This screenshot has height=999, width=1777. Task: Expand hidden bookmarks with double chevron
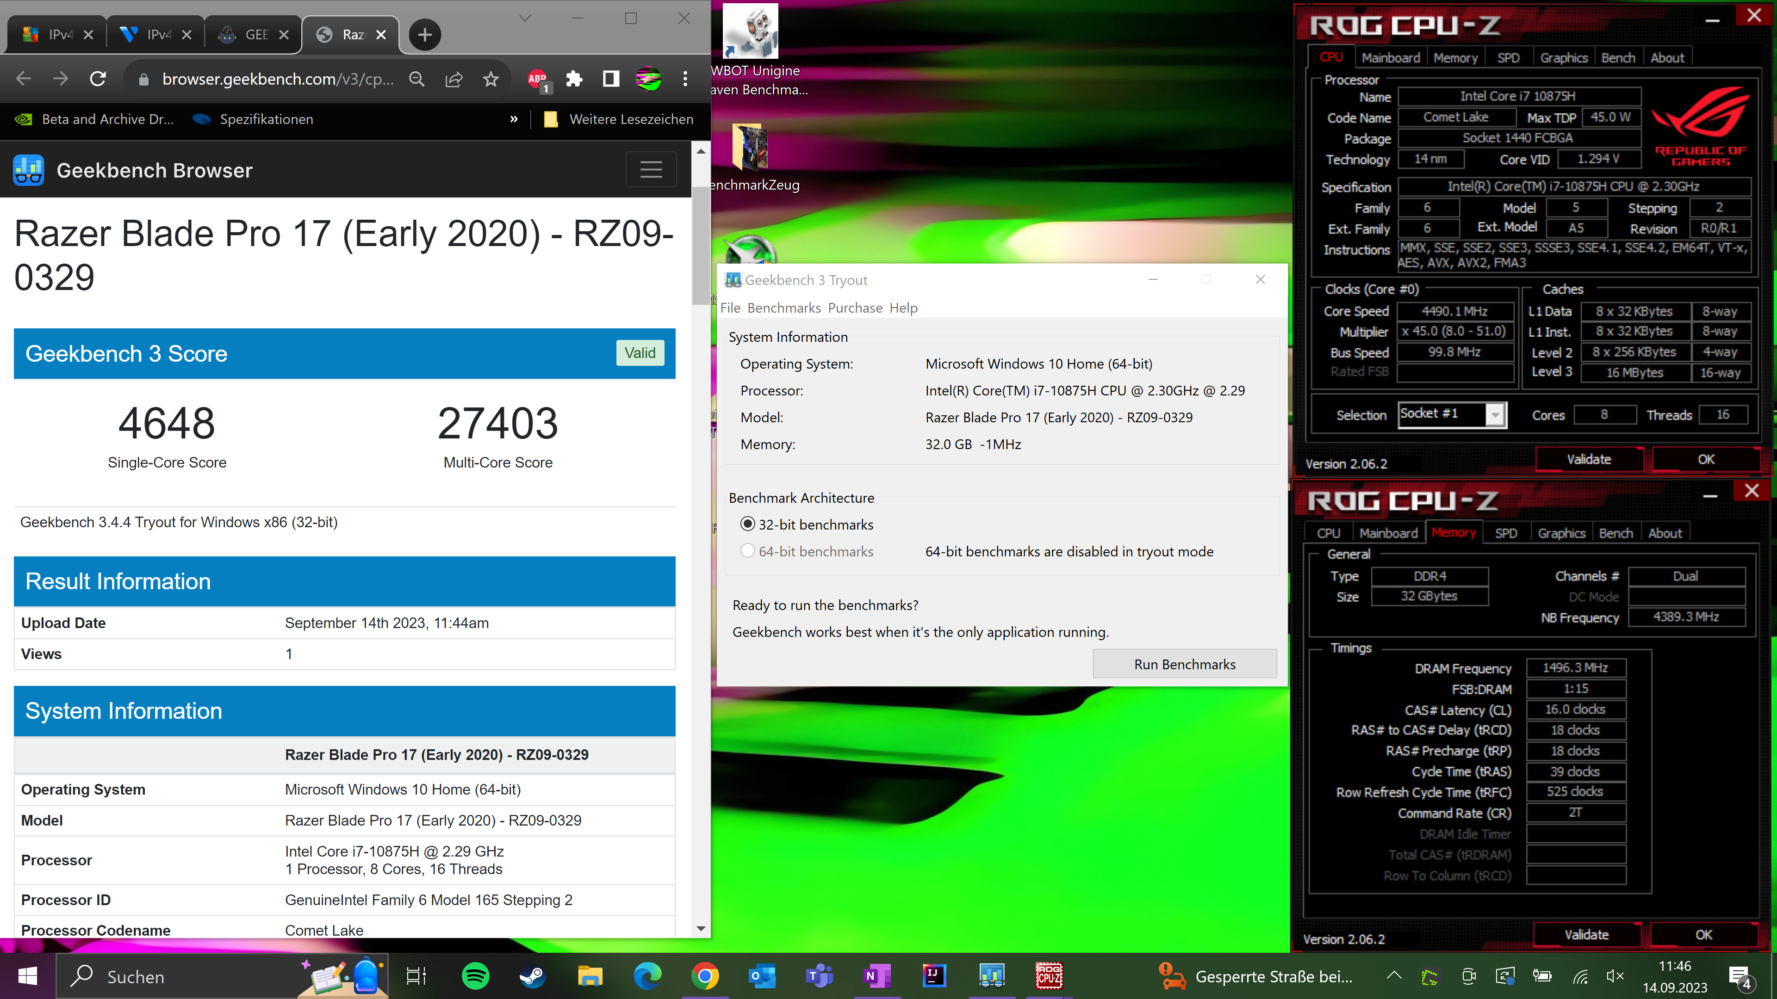pos(514,119)
